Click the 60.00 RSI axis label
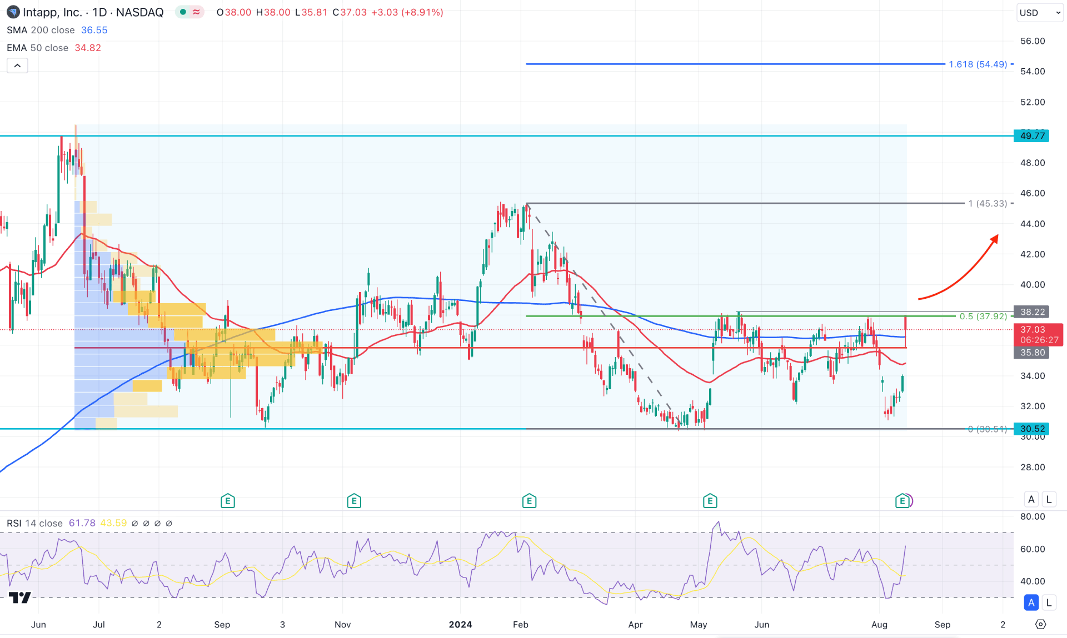Image resolution: width=1067 pixels, height=638 pixels. click(x=1033, y=549)
